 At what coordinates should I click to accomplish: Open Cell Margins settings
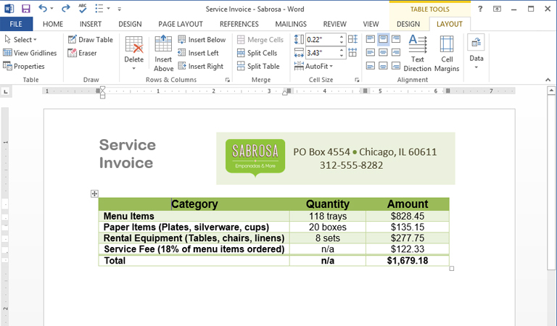coord(447,54)
